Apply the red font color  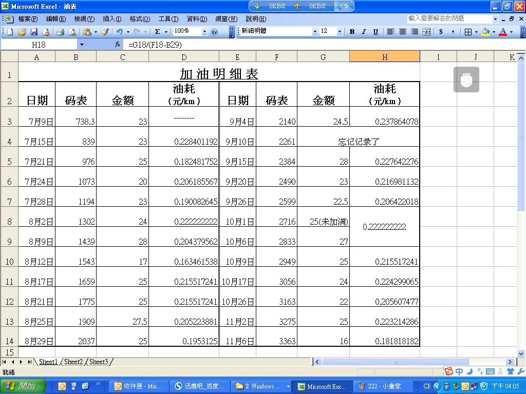tap(503, 31)
